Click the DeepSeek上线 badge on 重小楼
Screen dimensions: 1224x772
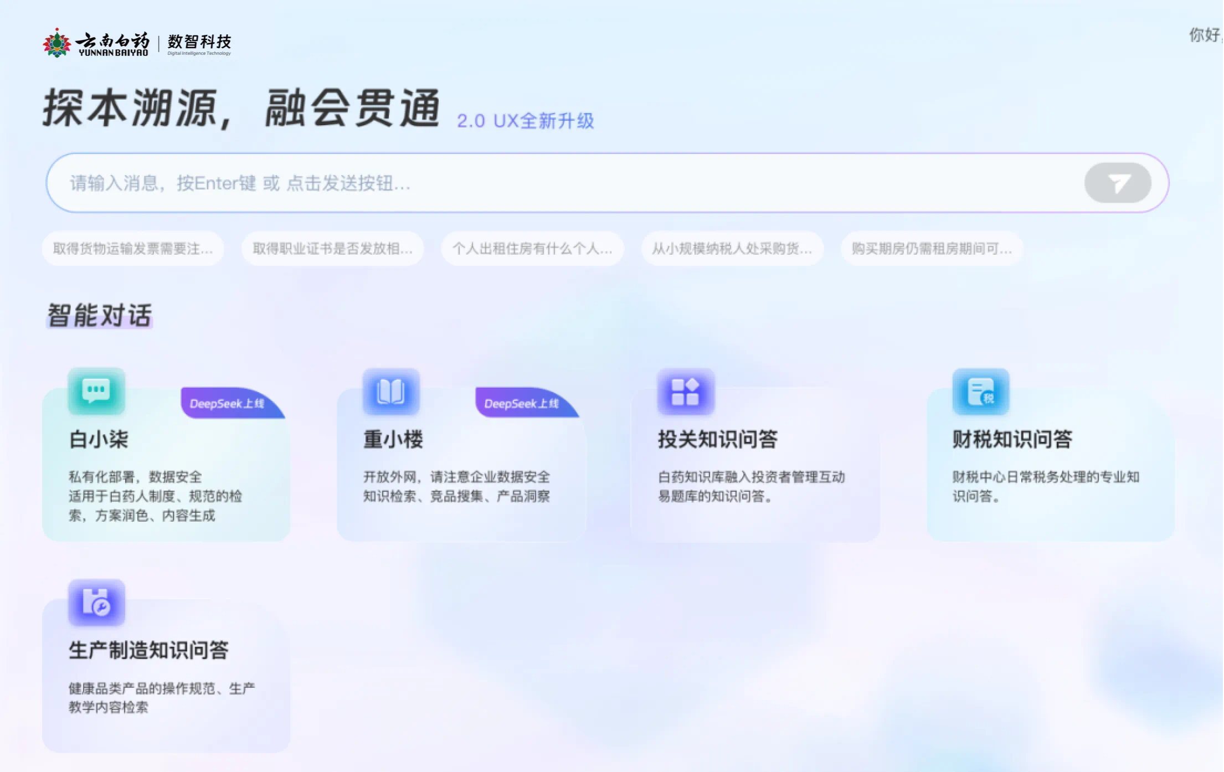(x=526, y=403)
